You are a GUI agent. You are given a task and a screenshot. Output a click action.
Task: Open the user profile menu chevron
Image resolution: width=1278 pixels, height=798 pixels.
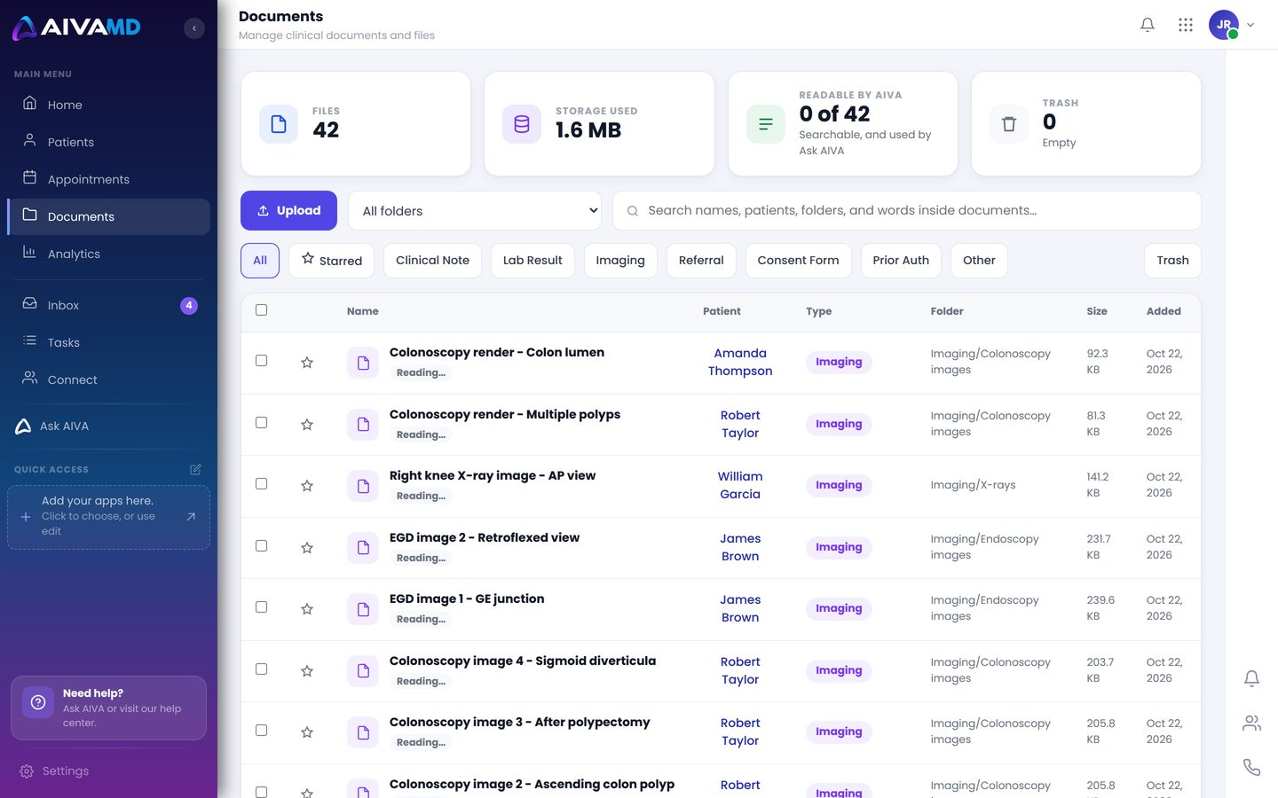(x=1250, y=25)
